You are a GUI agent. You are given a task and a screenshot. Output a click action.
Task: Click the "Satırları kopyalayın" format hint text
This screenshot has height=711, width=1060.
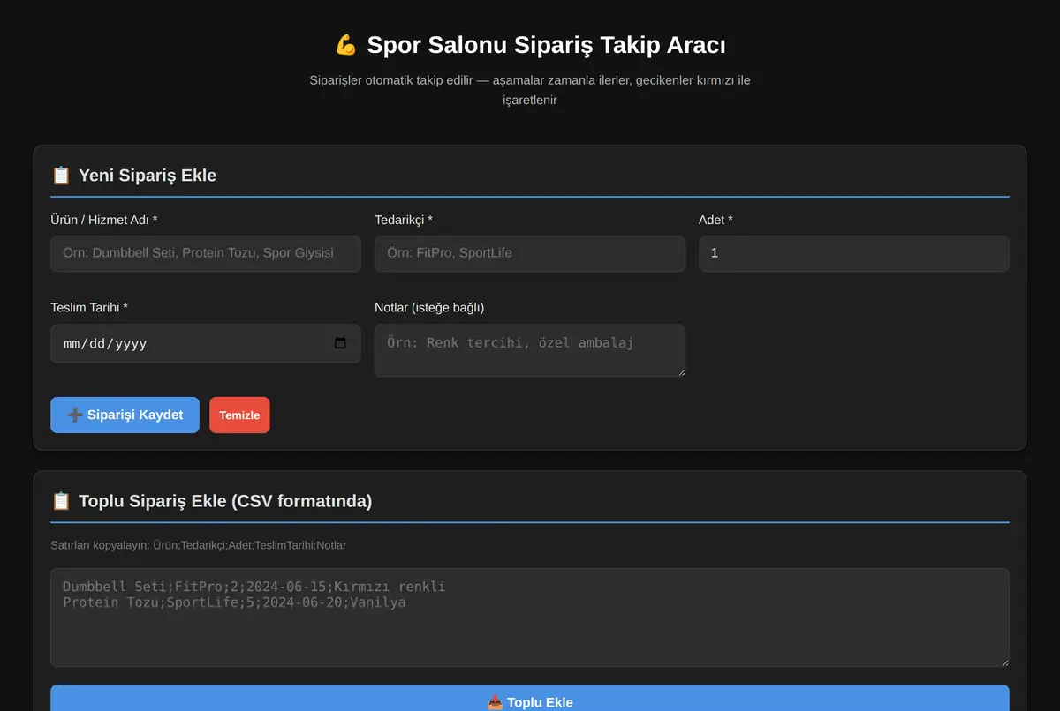[199, 545]
